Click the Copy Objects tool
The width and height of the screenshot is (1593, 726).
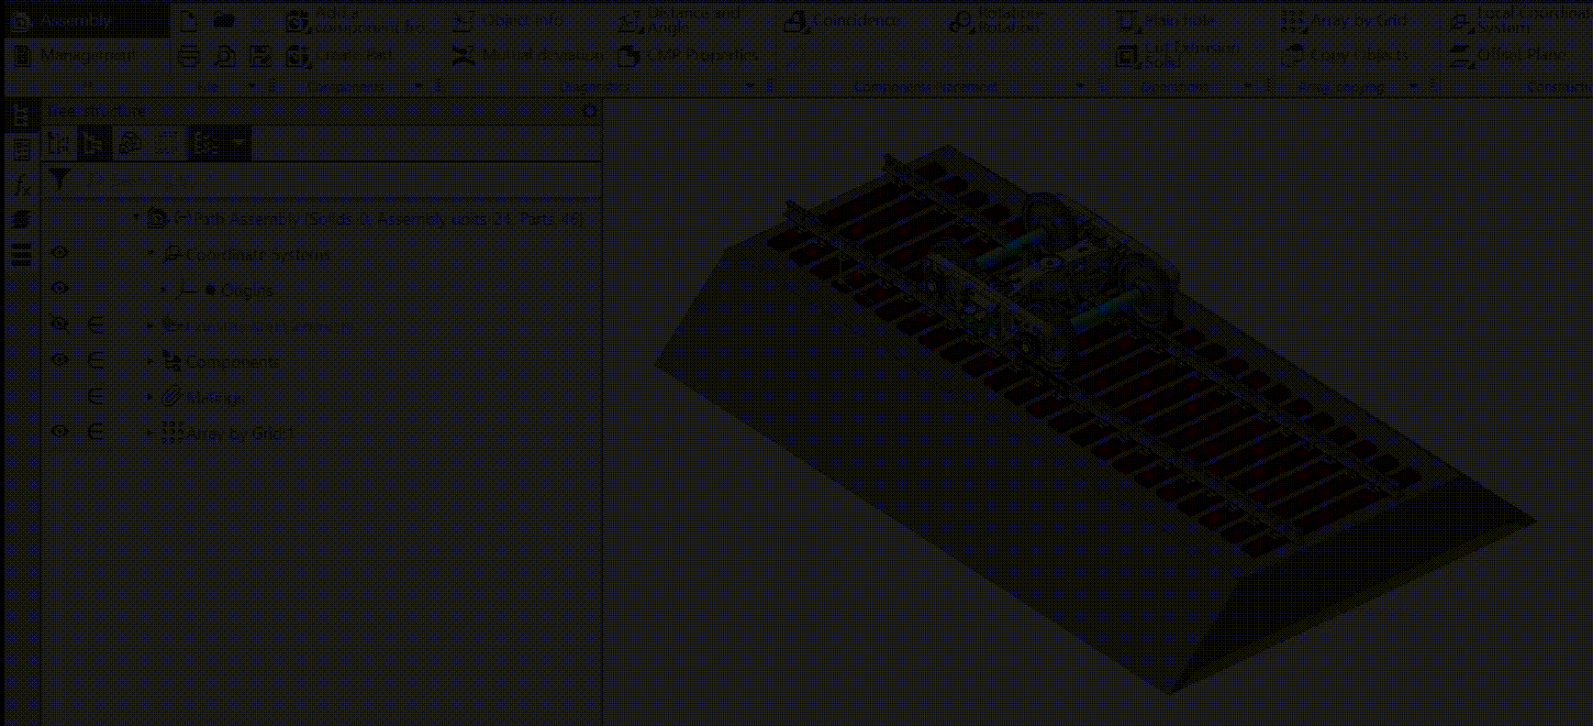1344,56
